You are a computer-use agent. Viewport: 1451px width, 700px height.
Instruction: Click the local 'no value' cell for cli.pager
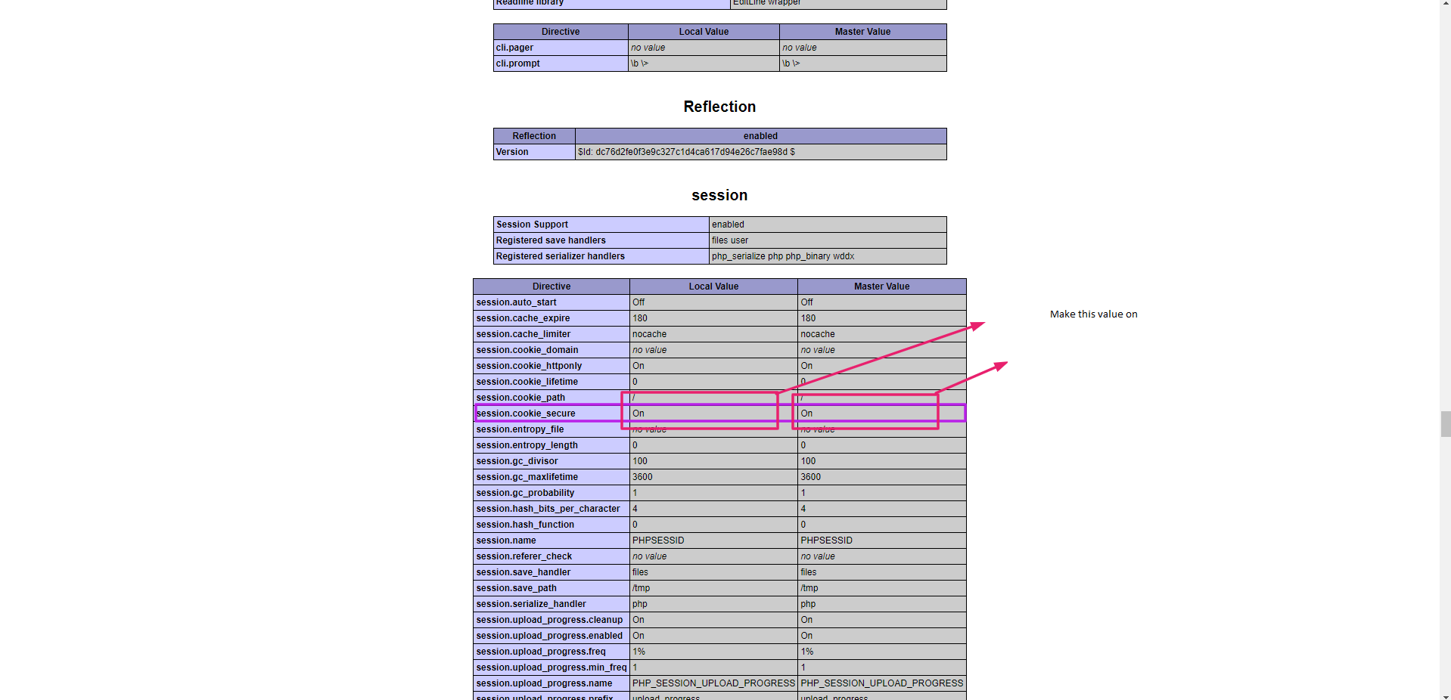pyautogui.click(x=704, y=48)
